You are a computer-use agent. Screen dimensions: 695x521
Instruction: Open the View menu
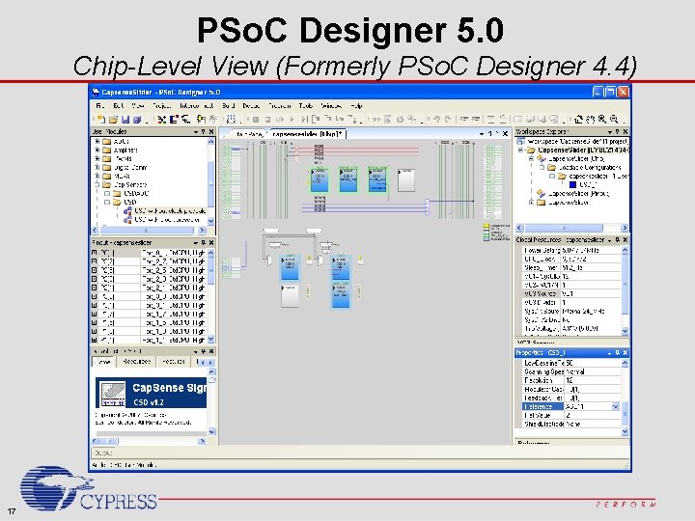(138, 105)
